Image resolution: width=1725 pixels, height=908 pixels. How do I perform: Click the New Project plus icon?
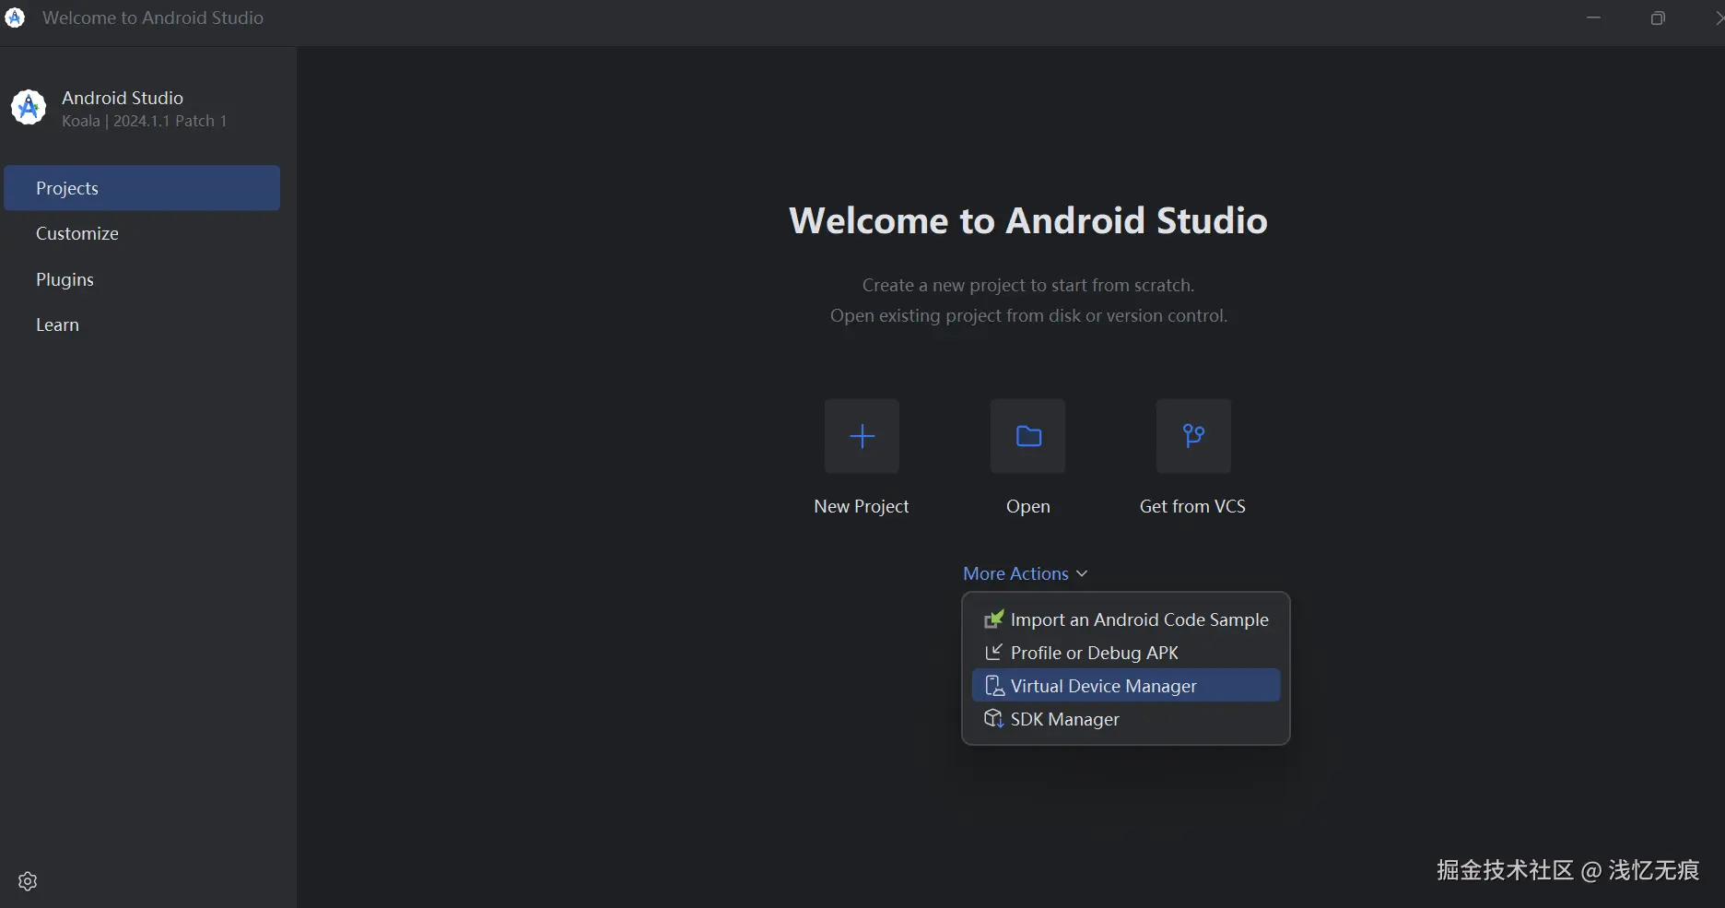coord(862,436)
